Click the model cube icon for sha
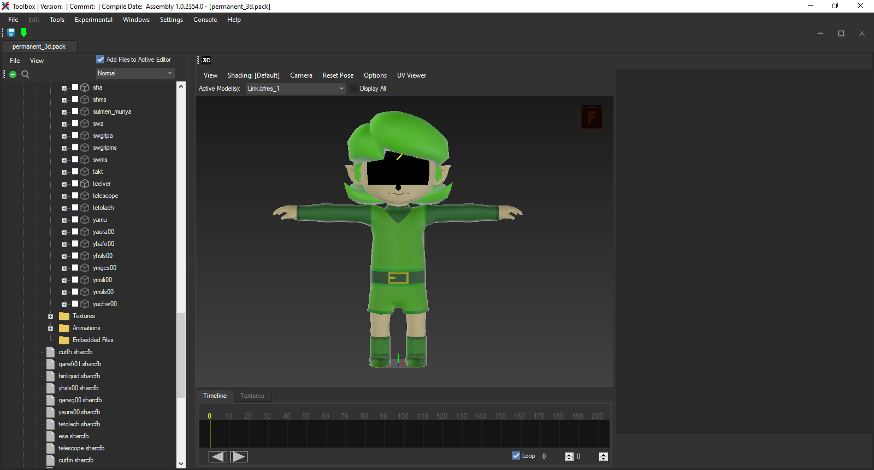The height and width of the screenshot is (470, 874). (x=85, y=87)
